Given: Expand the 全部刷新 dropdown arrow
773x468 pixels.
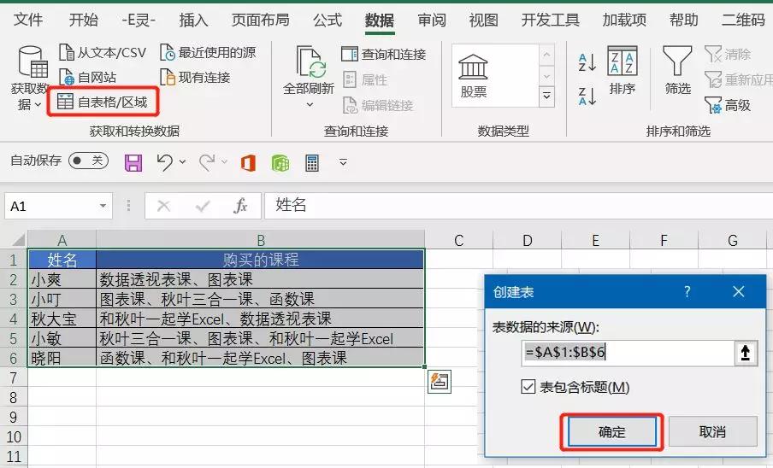Looking at the screenshot, I should pyautogui.click(x=310, y=104).
